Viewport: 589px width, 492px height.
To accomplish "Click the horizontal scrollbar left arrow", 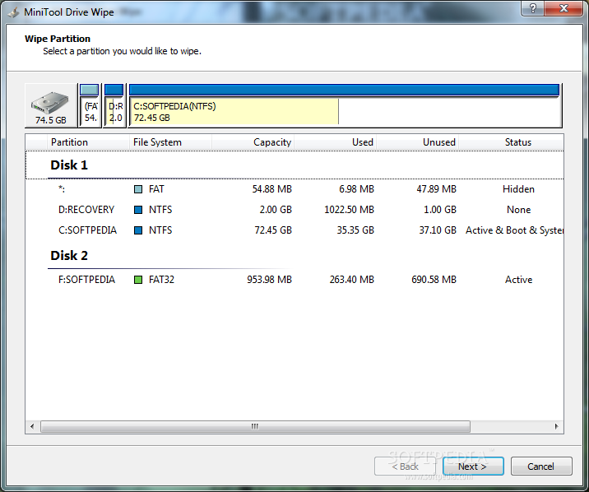I will (x=32, y=426).
